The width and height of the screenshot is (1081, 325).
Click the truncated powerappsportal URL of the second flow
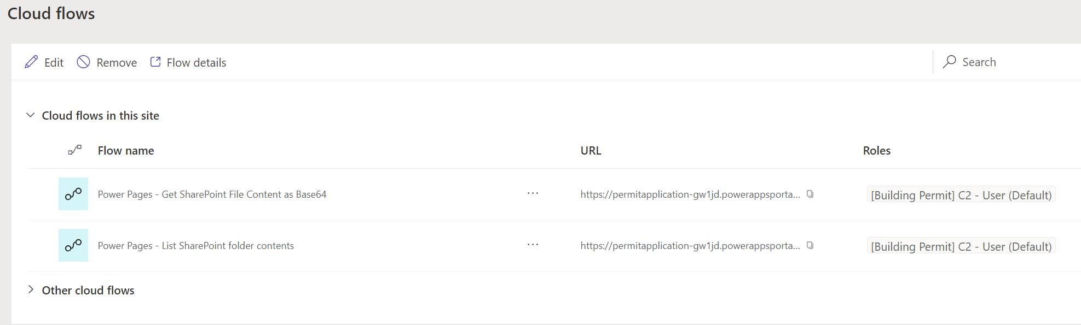tap(690, 245)
